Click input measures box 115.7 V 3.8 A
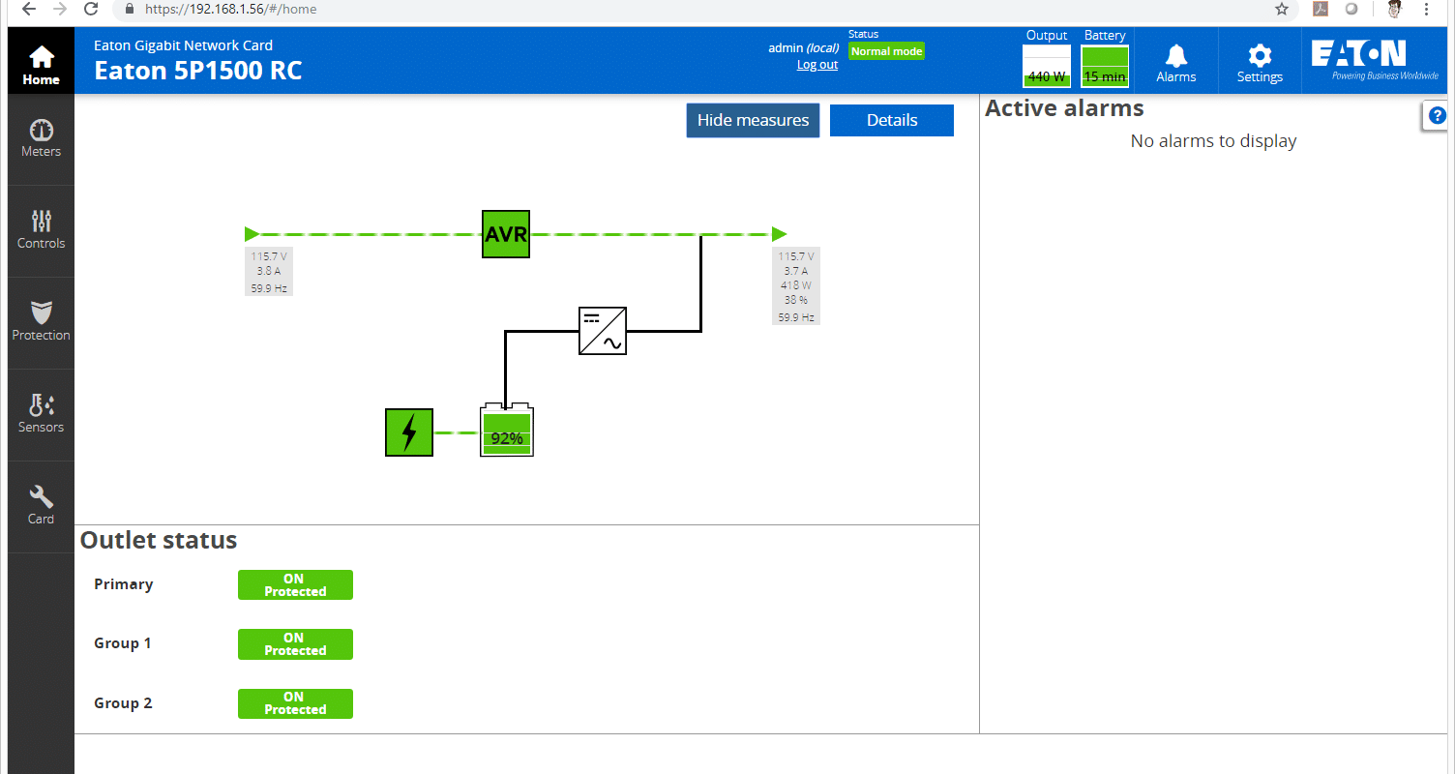 269,272
